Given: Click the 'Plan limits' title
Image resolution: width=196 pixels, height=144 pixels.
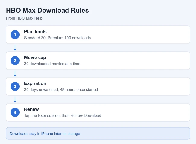Looking at the screenshot, I should [35, 32].
